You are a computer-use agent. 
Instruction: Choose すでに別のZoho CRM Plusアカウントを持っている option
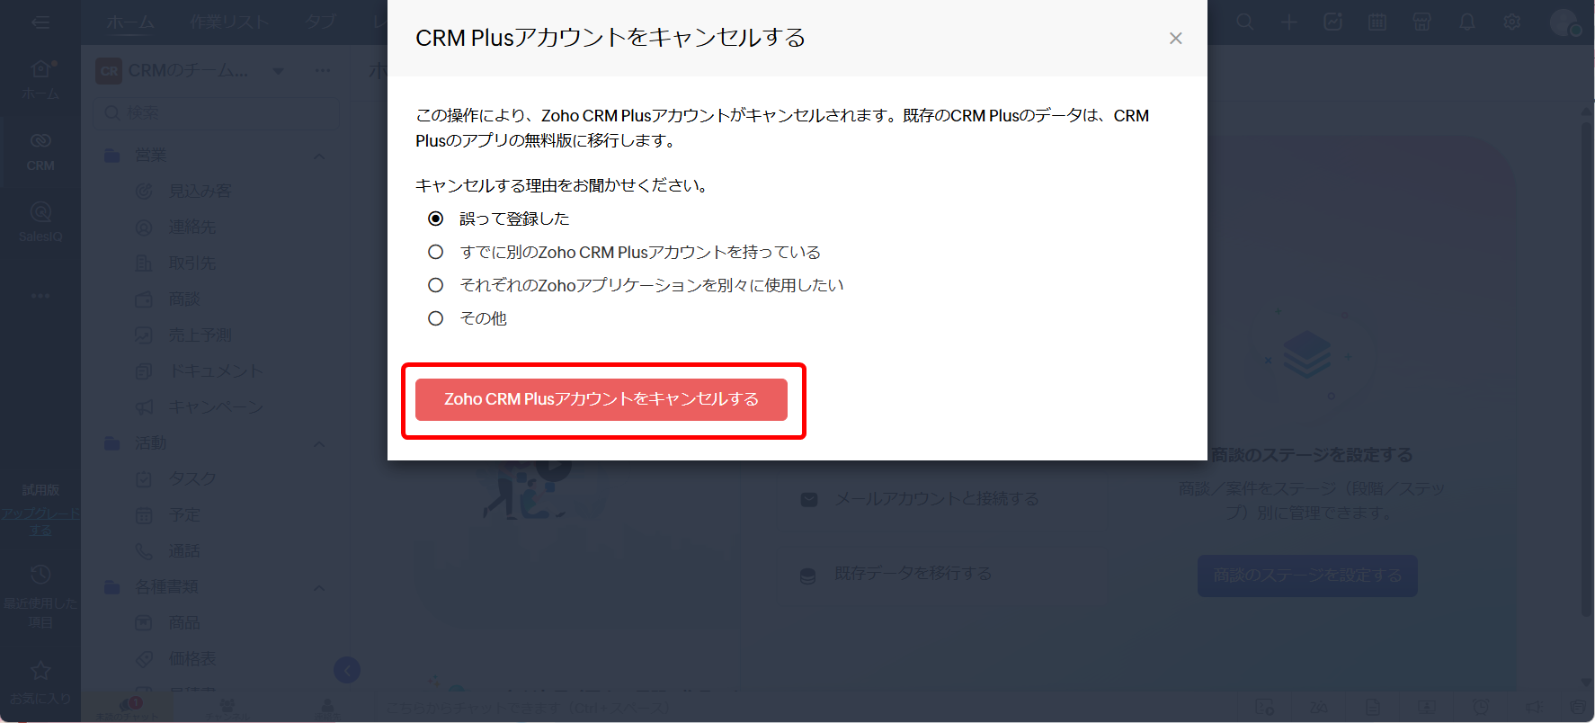436,252
